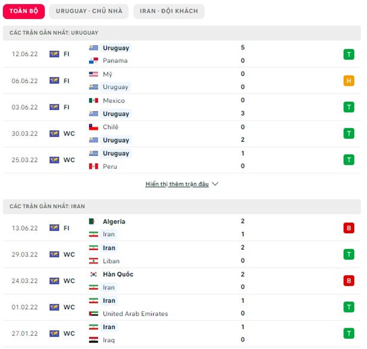This screenshot has width=367, height=349.
Task: Click the Hiển thị thêm trận đấu link
Action: point(177,184)
